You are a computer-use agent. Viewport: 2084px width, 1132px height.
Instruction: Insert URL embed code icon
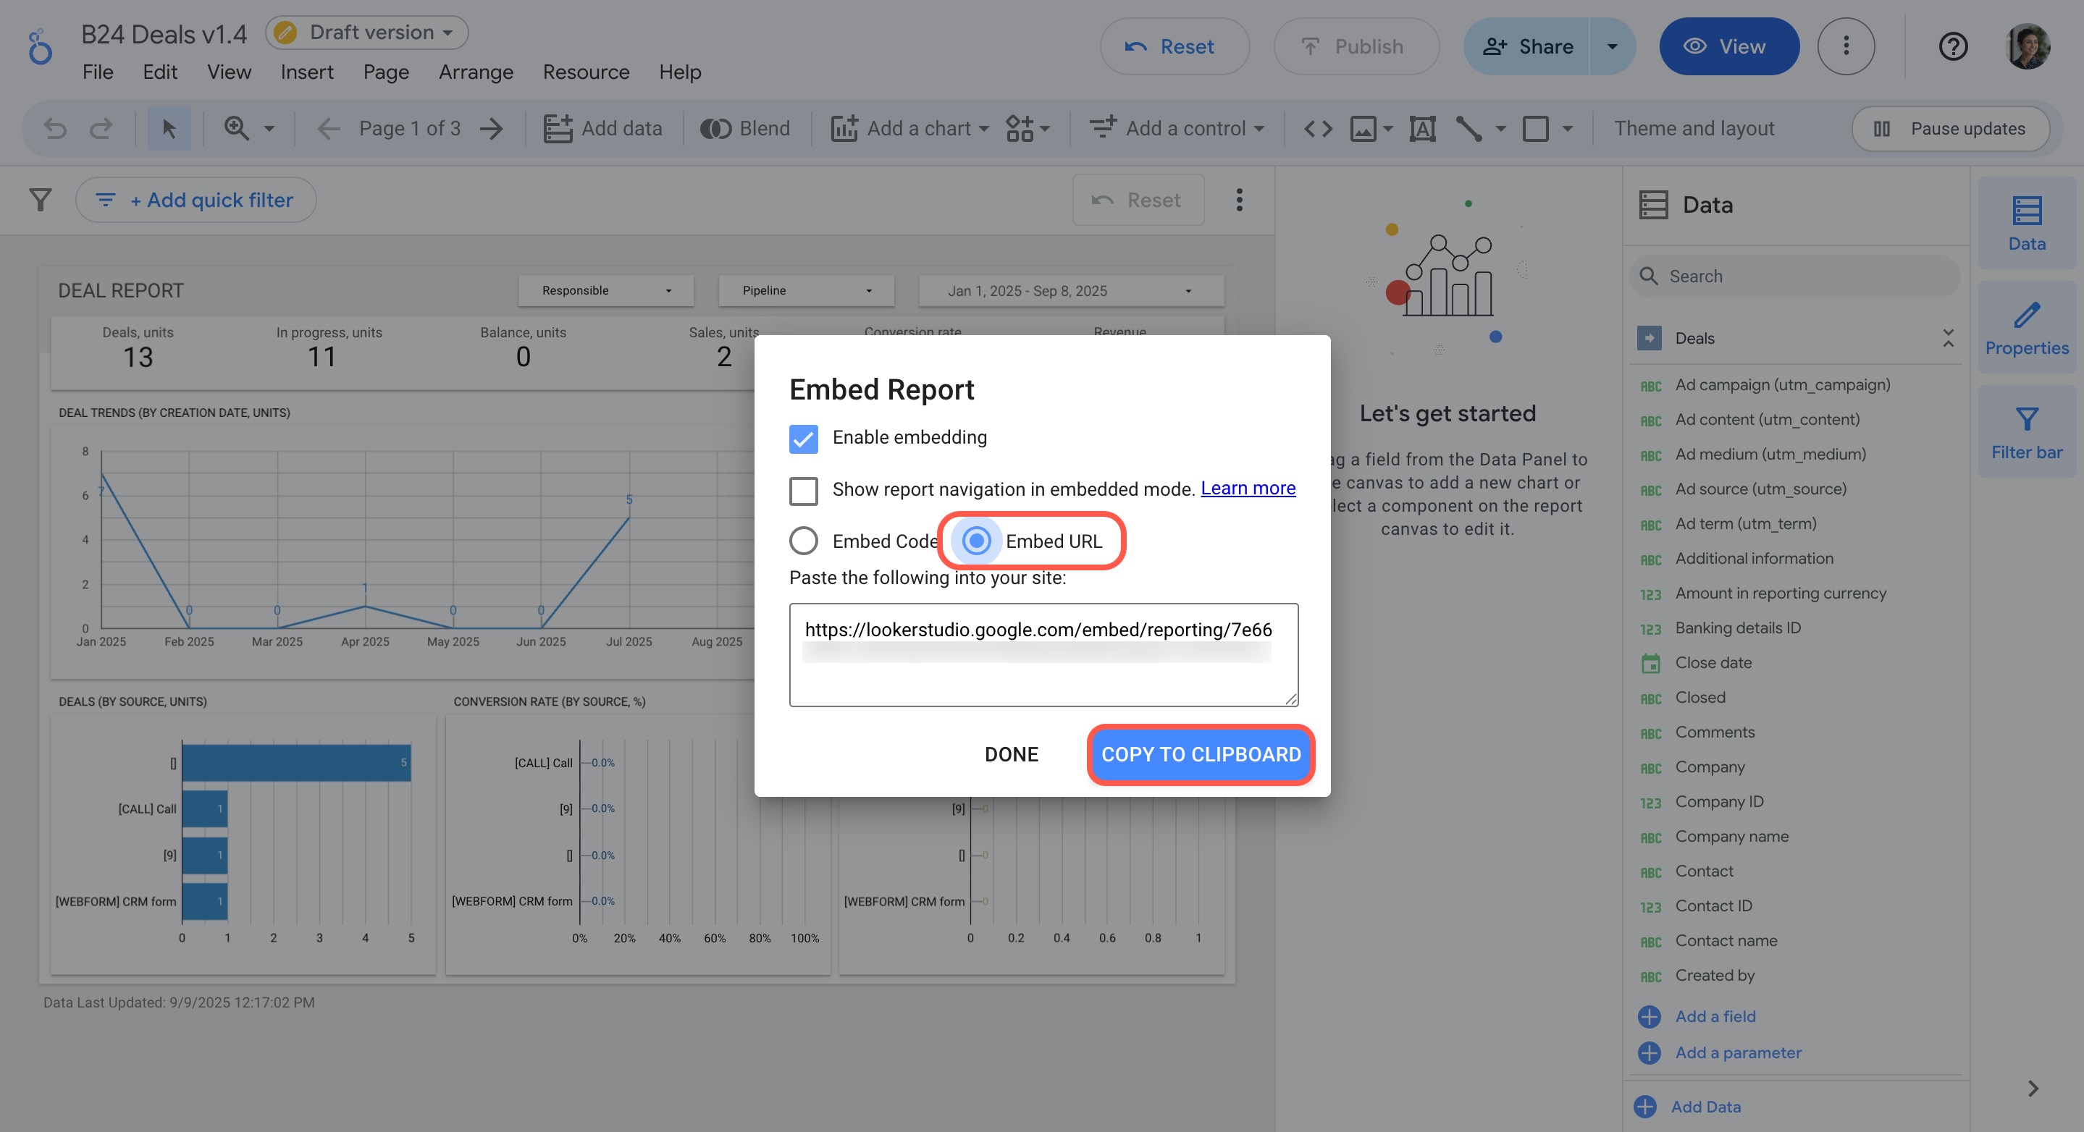pyautogui.click(x=1318, y=129)
